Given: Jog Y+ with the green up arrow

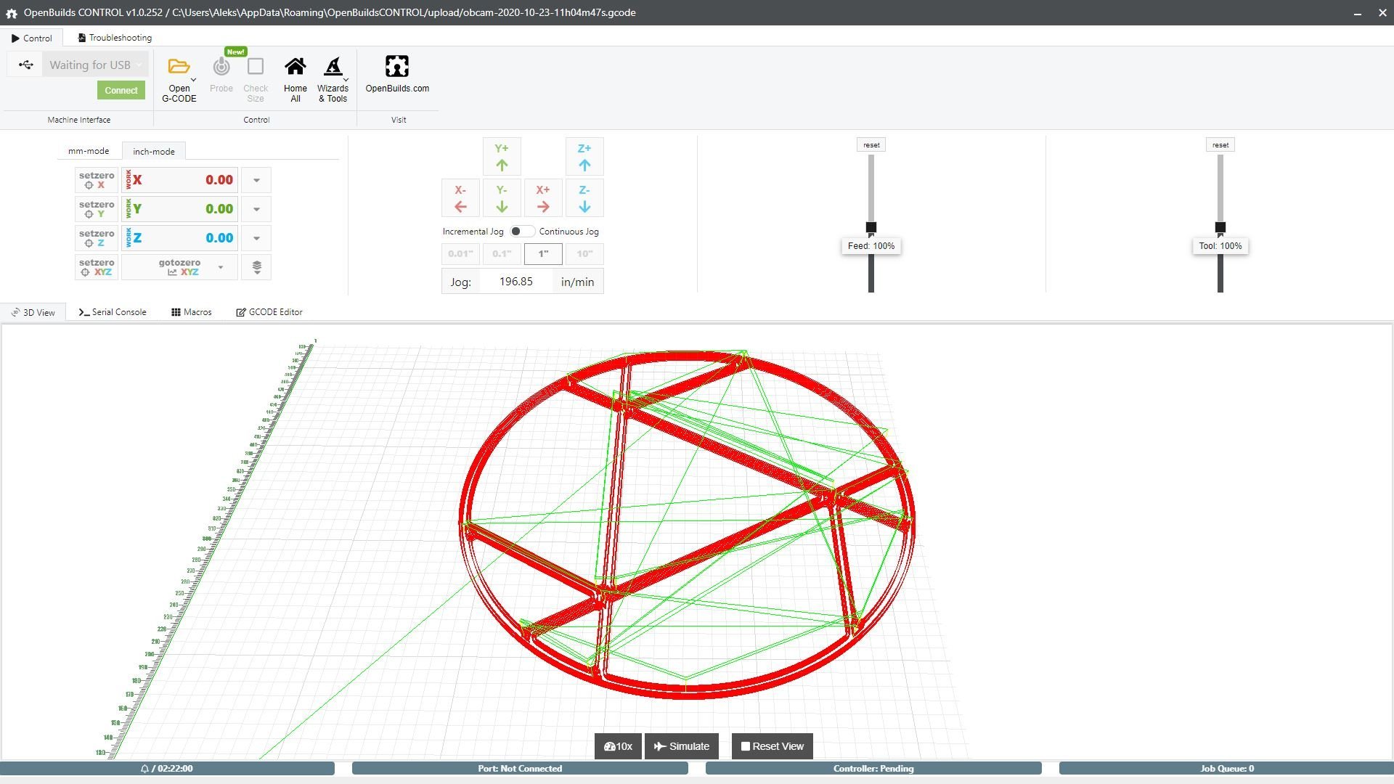Looking at the screenshot, I should coord(502,157).
